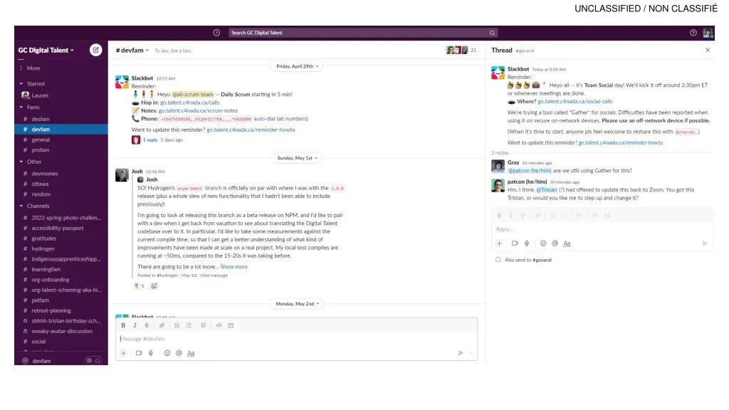
Task: Click the Message #devfam input
Action: pyautogui.click(x=297, y=339)
